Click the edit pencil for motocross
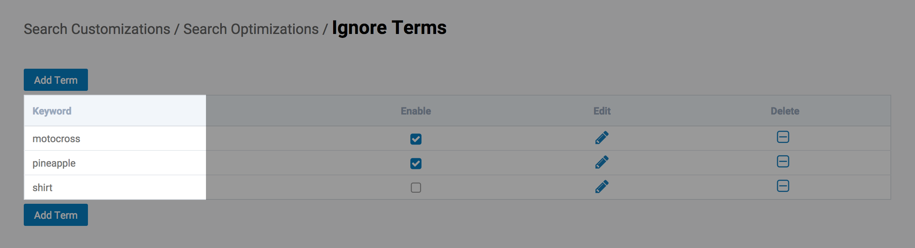This screenshot has width=915, height=248. tap(602, 138)
